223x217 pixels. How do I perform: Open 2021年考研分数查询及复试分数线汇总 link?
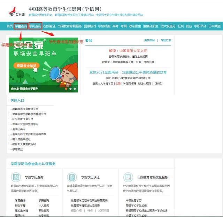pos(128,78)
